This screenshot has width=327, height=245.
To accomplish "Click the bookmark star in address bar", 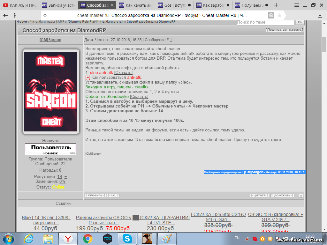I will (279, 15).
